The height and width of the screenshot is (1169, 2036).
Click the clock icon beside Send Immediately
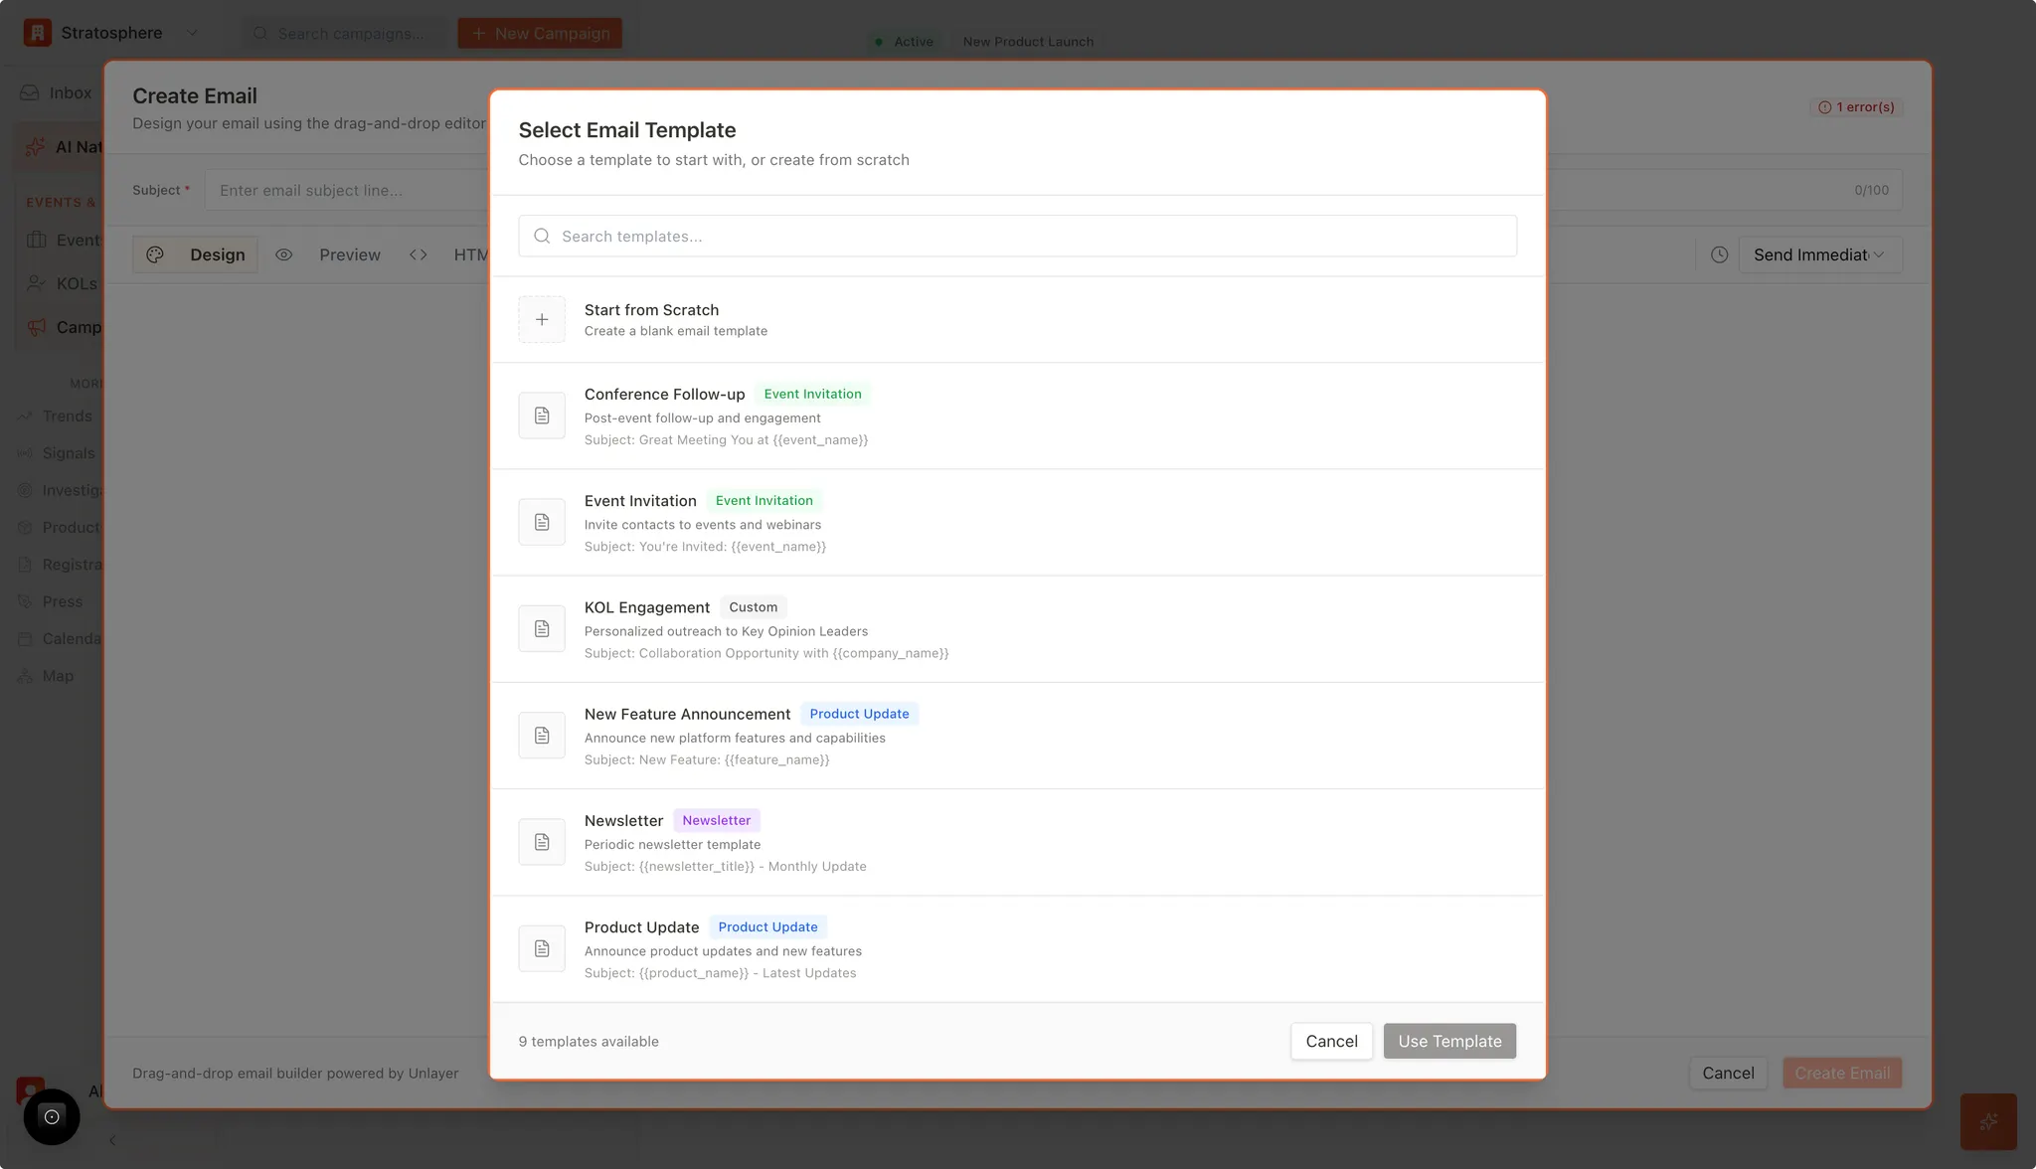1719,255
